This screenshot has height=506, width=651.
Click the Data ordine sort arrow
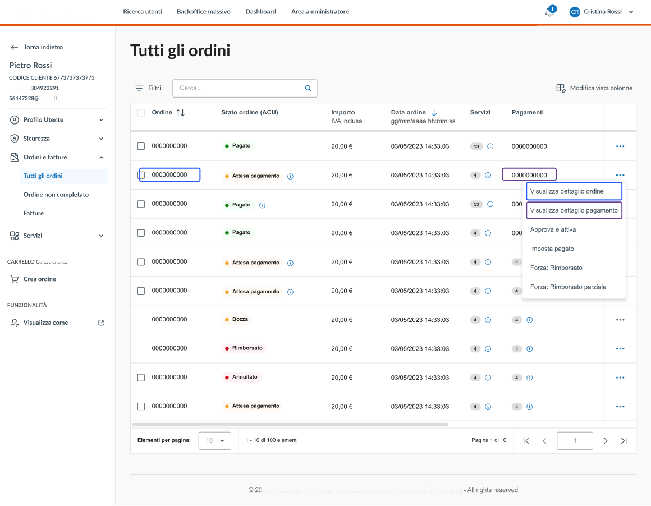coord(434,113)
